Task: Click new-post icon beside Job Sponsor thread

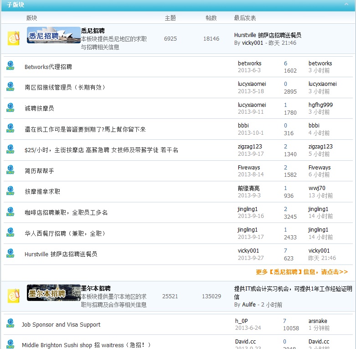Action: point(10,324)
